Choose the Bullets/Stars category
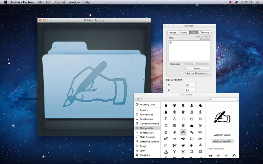The image size is (263, 164). (147, 133)
